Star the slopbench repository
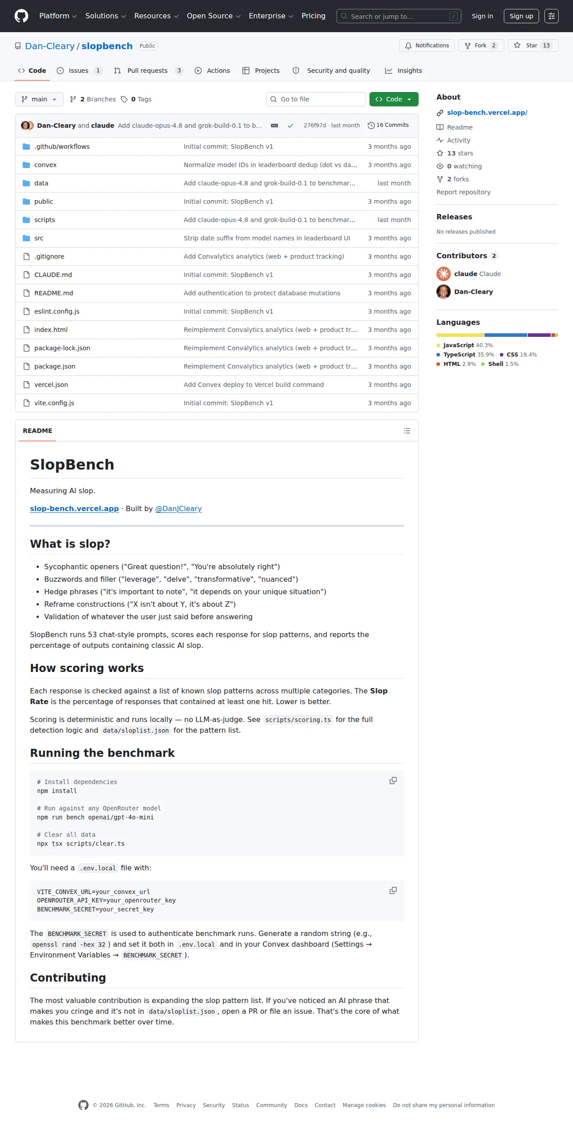The height and width of the screenshot is (1129, 573). coord(533,46)
